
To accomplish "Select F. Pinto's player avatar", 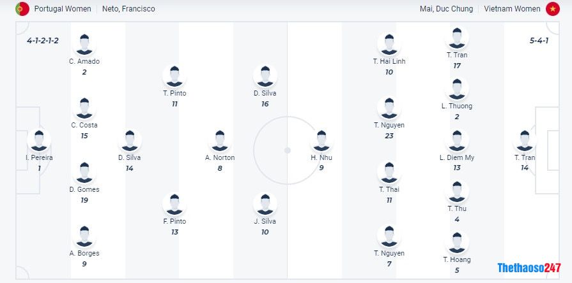I will (174, 204).
